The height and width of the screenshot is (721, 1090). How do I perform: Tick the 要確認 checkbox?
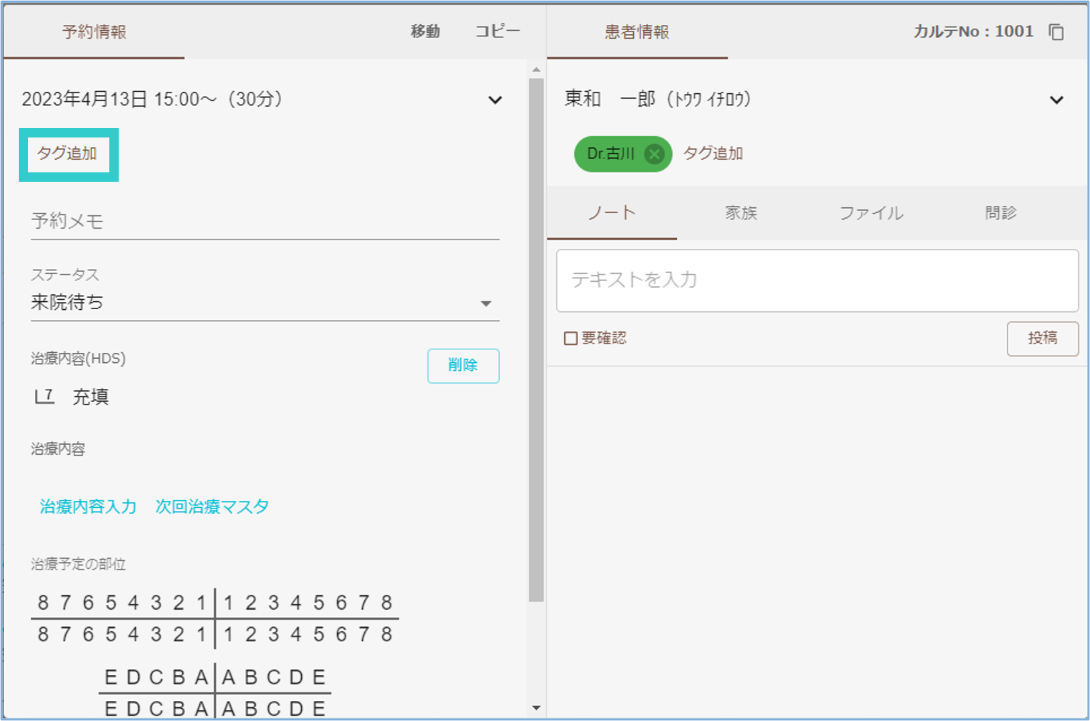tap(571, 339)
